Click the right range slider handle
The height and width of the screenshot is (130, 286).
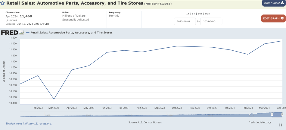pyautogui.click(x=282, y=114)
